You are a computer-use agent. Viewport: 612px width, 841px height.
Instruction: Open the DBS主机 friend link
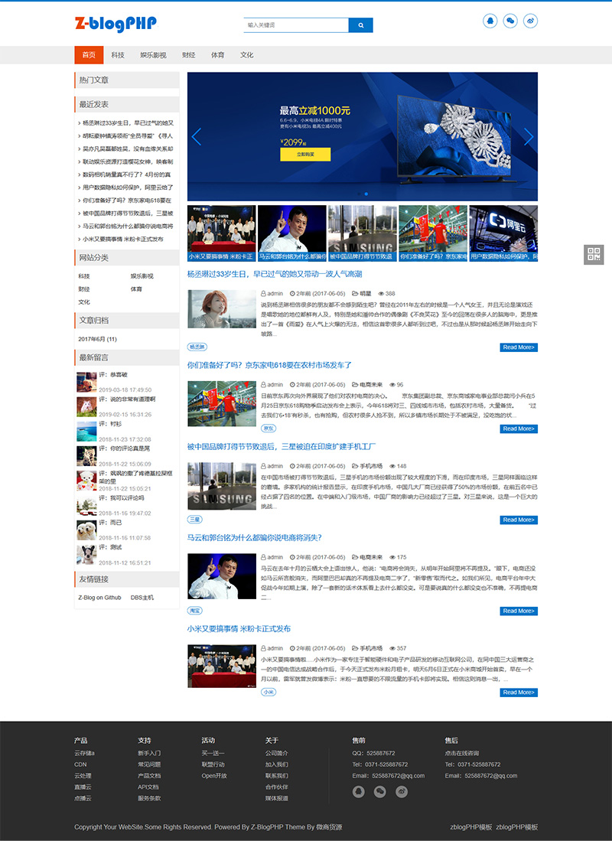[x=142, y=598]
